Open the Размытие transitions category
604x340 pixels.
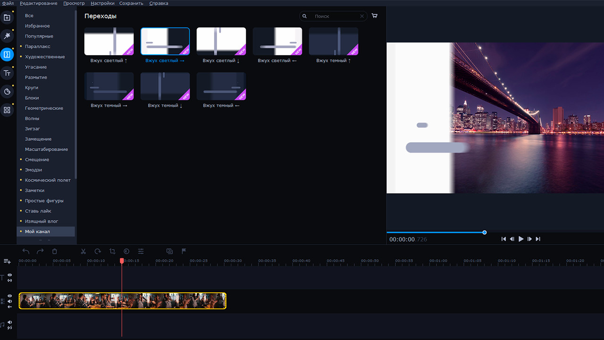[x=35, y=77]
